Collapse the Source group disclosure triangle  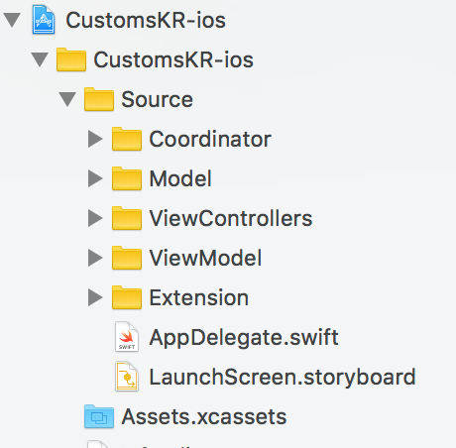pyautogui.click(x=67, y=99)
